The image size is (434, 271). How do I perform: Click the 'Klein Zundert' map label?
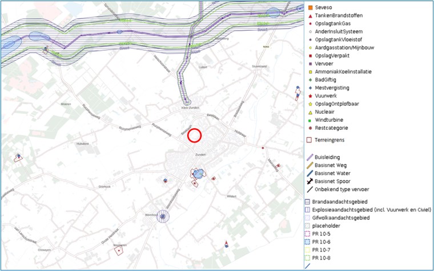click(190, 108)
